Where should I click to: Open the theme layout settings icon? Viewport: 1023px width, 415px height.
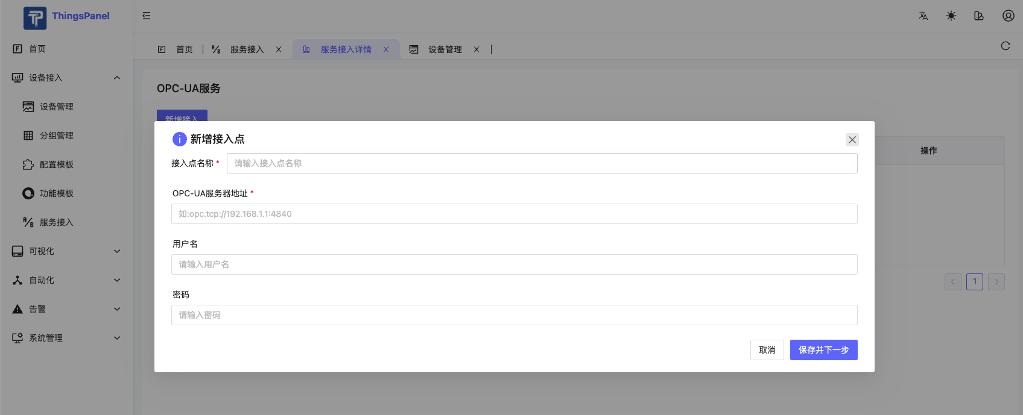[x=979, y=16]
